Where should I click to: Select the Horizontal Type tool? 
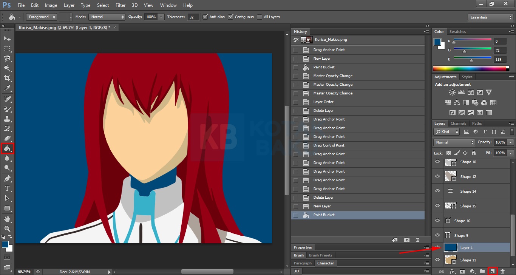pos(8,188)
